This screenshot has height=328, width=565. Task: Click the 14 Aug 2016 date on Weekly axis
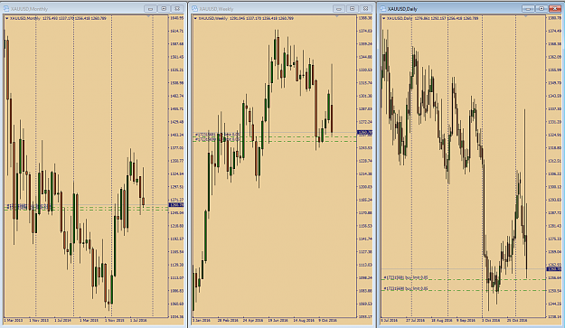point(304,320)
